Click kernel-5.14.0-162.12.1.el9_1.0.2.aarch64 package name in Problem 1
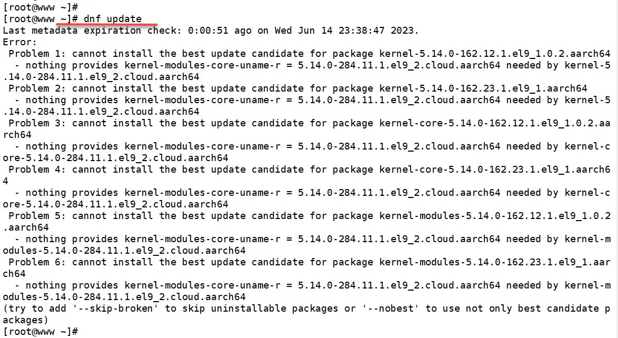The height and width of the screenshot is (338, 618). 495,54
